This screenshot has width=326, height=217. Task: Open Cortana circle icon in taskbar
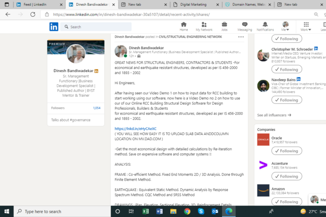point(117,211)
